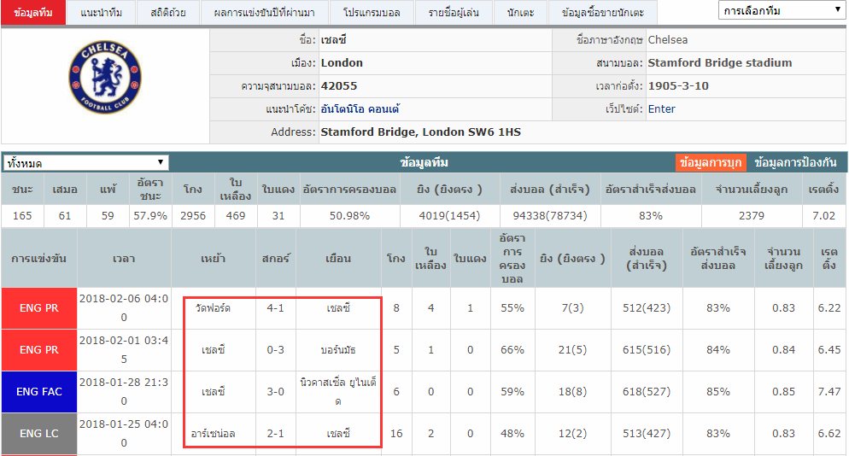Viewport: 849px width, 456px height.
Task: Open the ทั้งหมด competition filter dropdown
Action: pos(86,162)
